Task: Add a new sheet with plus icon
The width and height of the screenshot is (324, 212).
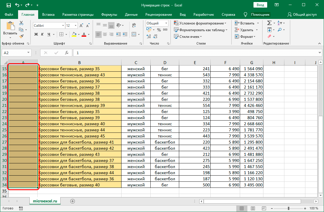Action: point(73,201)
